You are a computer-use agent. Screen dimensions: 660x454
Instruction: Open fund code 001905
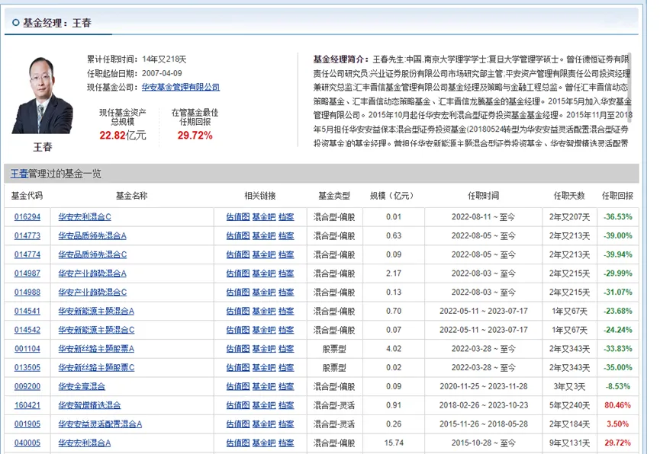[27, 424]
